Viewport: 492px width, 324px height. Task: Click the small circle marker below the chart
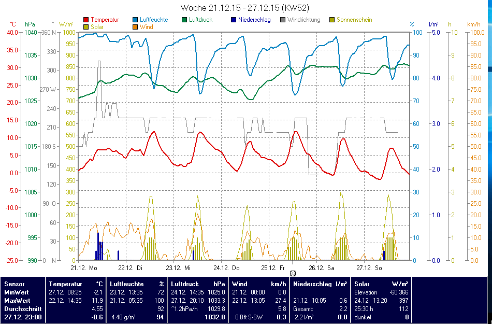pos(293,273)
